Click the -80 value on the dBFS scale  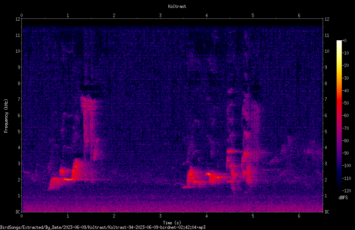pos(346,141)
